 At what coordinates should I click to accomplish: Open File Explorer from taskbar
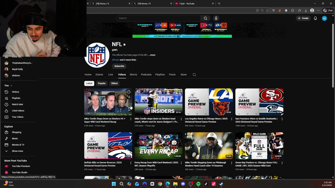(x=175, y=184)
